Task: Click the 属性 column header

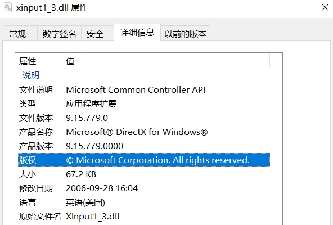Action: [40, 61]
